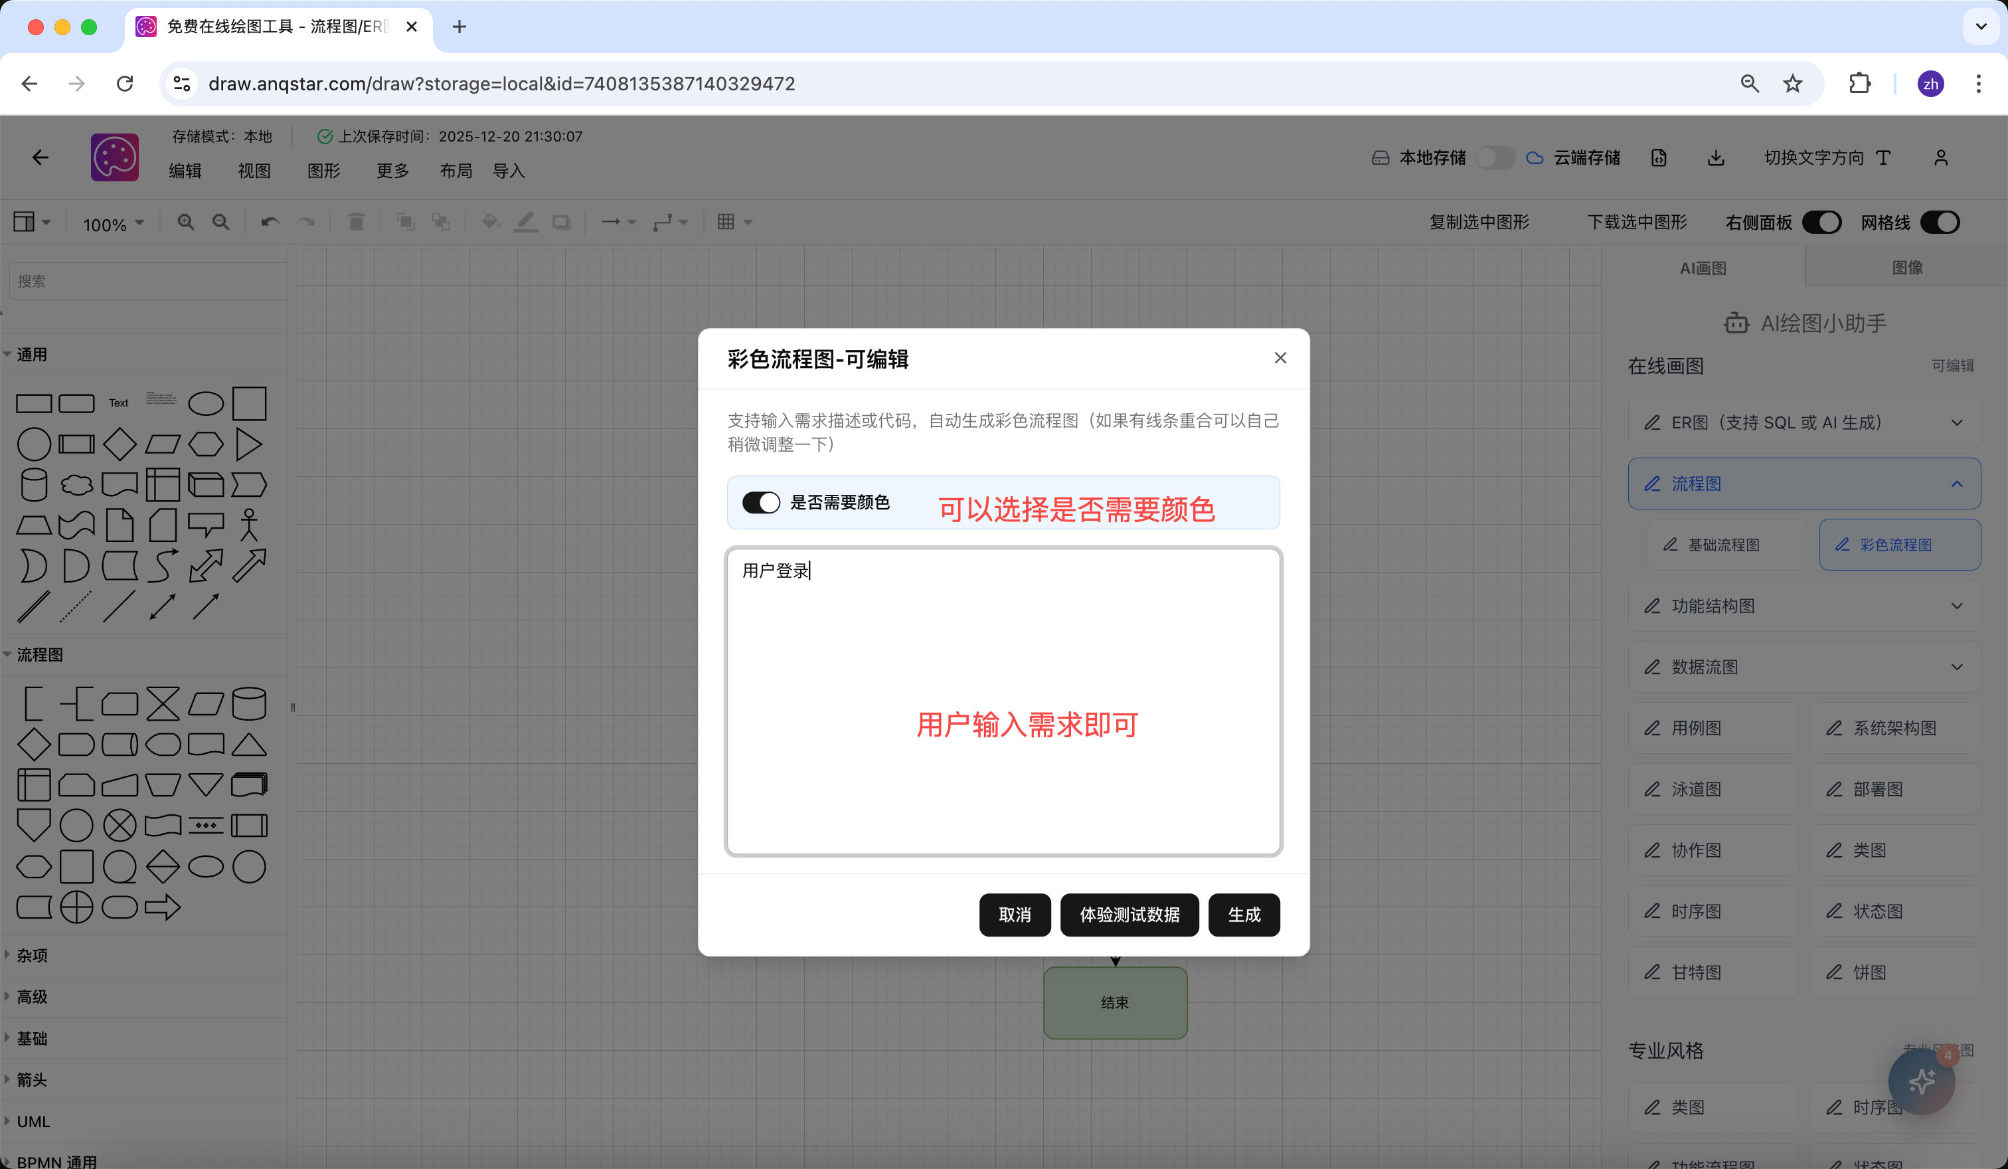
Task: Click the undo arrow in toolbar
Action: point(270,223)
